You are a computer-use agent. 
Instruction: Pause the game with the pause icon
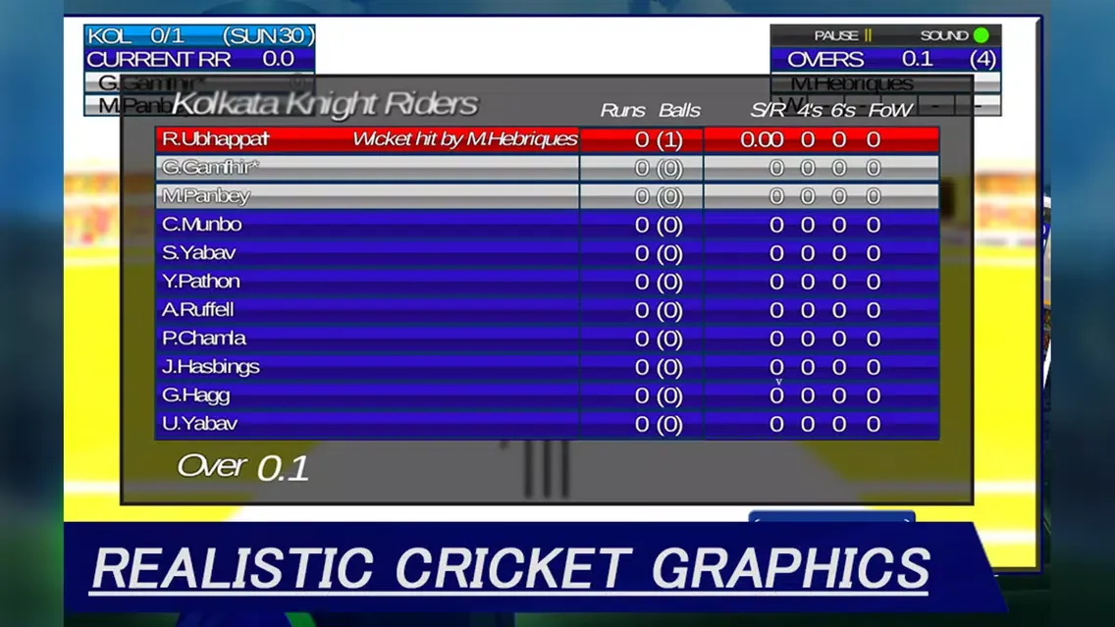[868, 35]
